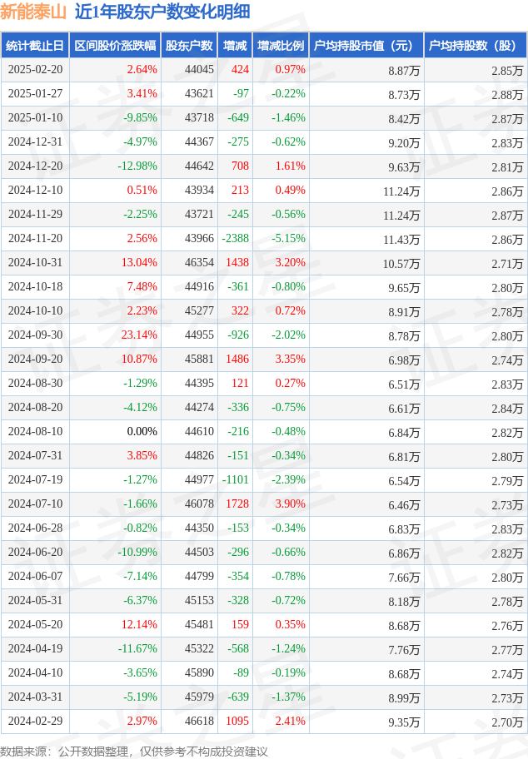This screenshot has height=759, width=528.
Task: Click the 0.00% price change for 2024-08-10
Action: click(142, 431)
